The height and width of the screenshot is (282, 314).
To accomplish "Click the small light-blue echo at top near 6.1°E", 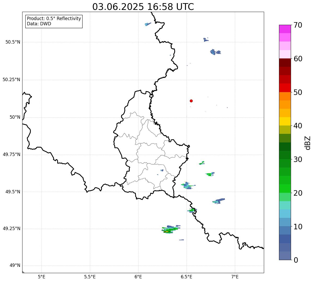I will click(148, 24).
